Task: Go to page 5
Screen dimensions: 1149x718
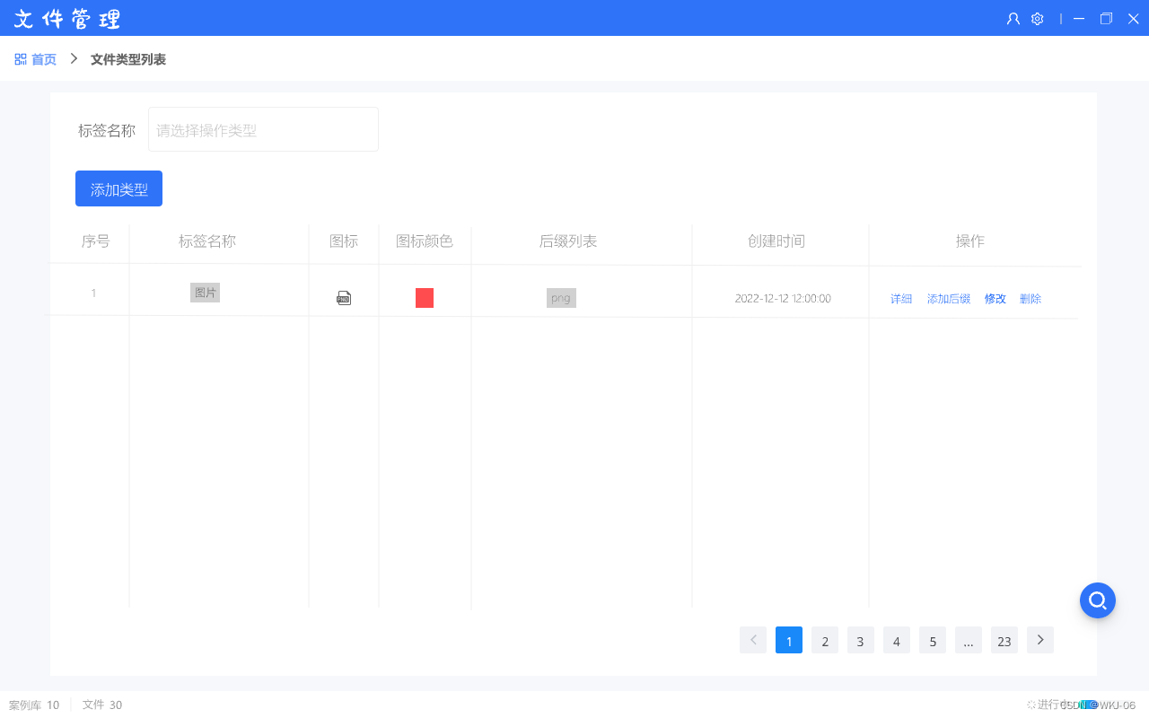Action: [x=933, y=640]
